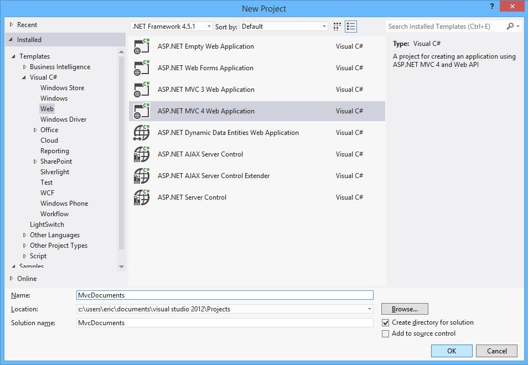Select the Windows Store template category
Viewport: 528px width, 365px height.
click(x=62, y=88)
